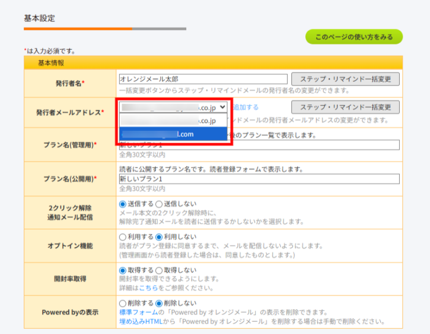The height and width of the screenshot is (334, 430).
Task: Open the こちら link for 開封率 details
Action: (x=148, y=288)
